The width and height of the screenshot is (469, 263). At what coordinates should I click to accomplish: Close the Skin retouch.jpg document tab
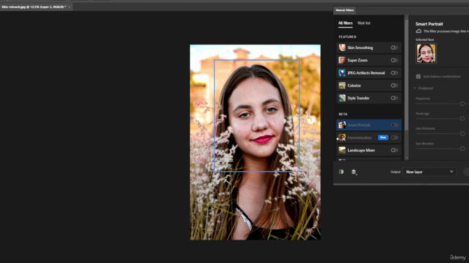[69, 7]
